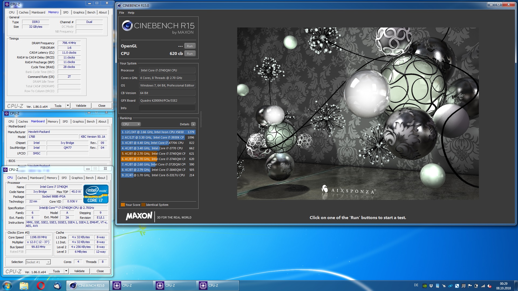
Task: Click the CPU-Z title icon in CPU window
Action: point(5,169)
